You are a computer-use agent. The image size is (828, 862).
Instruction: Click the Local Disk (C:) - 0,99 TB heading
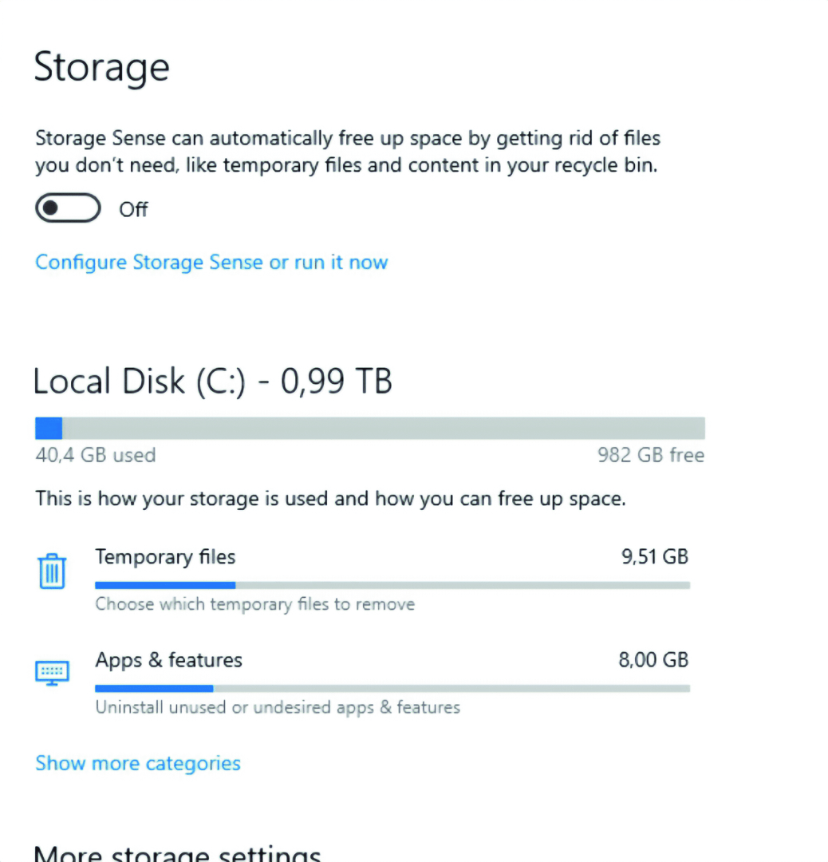(x=212, y=382)
